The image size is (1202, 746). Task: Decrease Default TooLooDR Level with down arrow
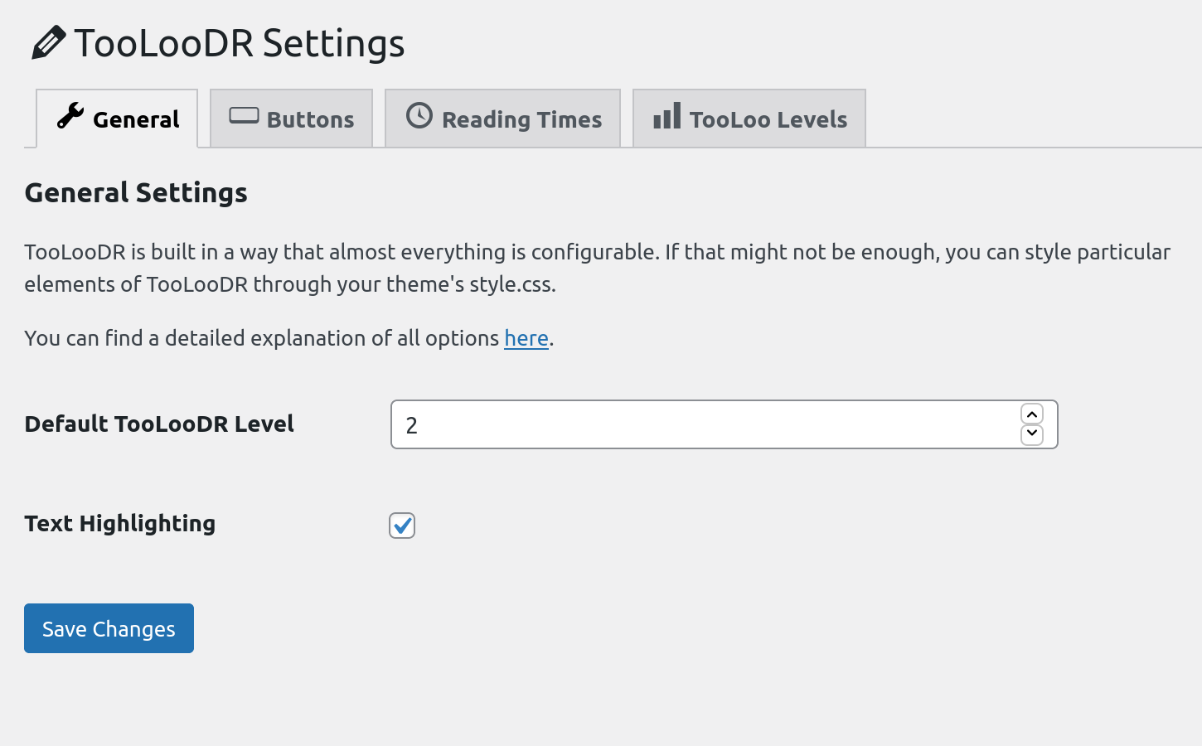tap(1031, 434)
